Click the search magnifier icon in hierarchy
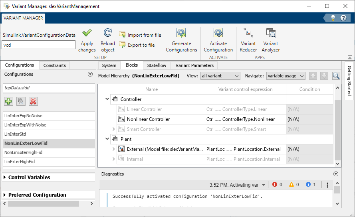355x217 pixels. [x=336, y=76]
